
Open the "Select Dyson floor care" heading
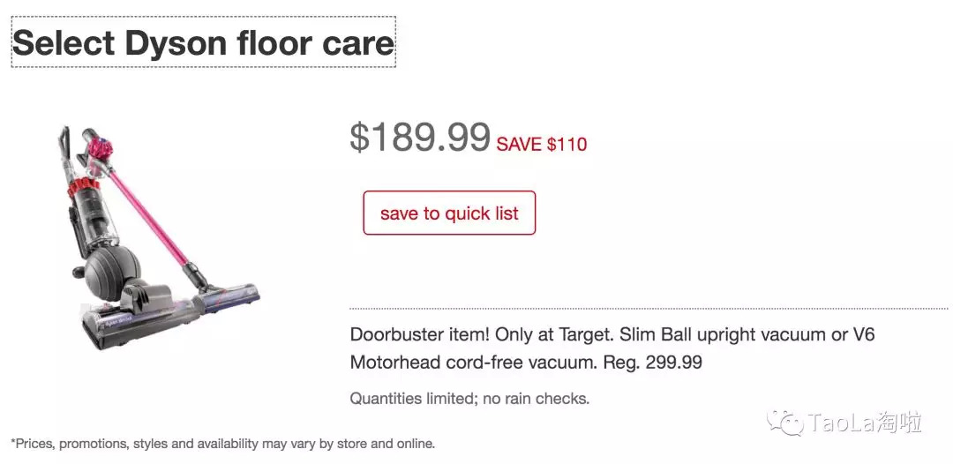pyautogui.click(x=203, y=42)
